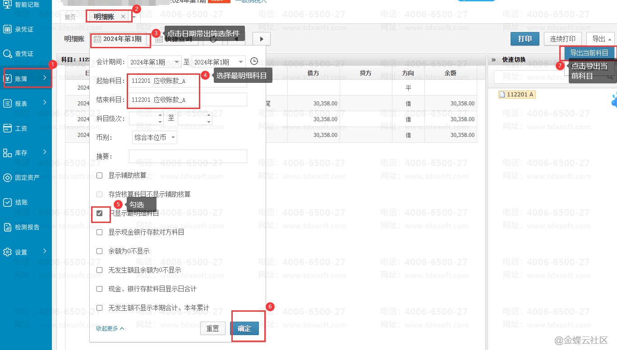Switch to the 首页 tab

click(x=70, y=17)
